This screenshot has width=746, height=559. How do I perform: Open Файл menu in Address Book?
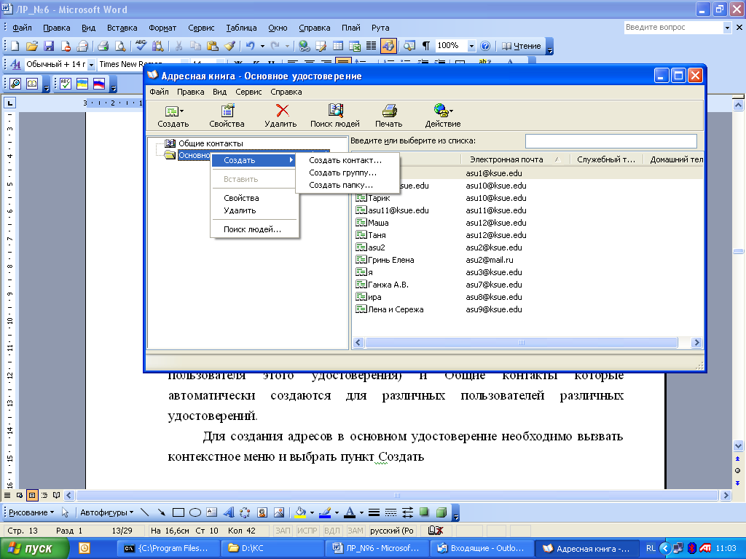click(159, 92)
